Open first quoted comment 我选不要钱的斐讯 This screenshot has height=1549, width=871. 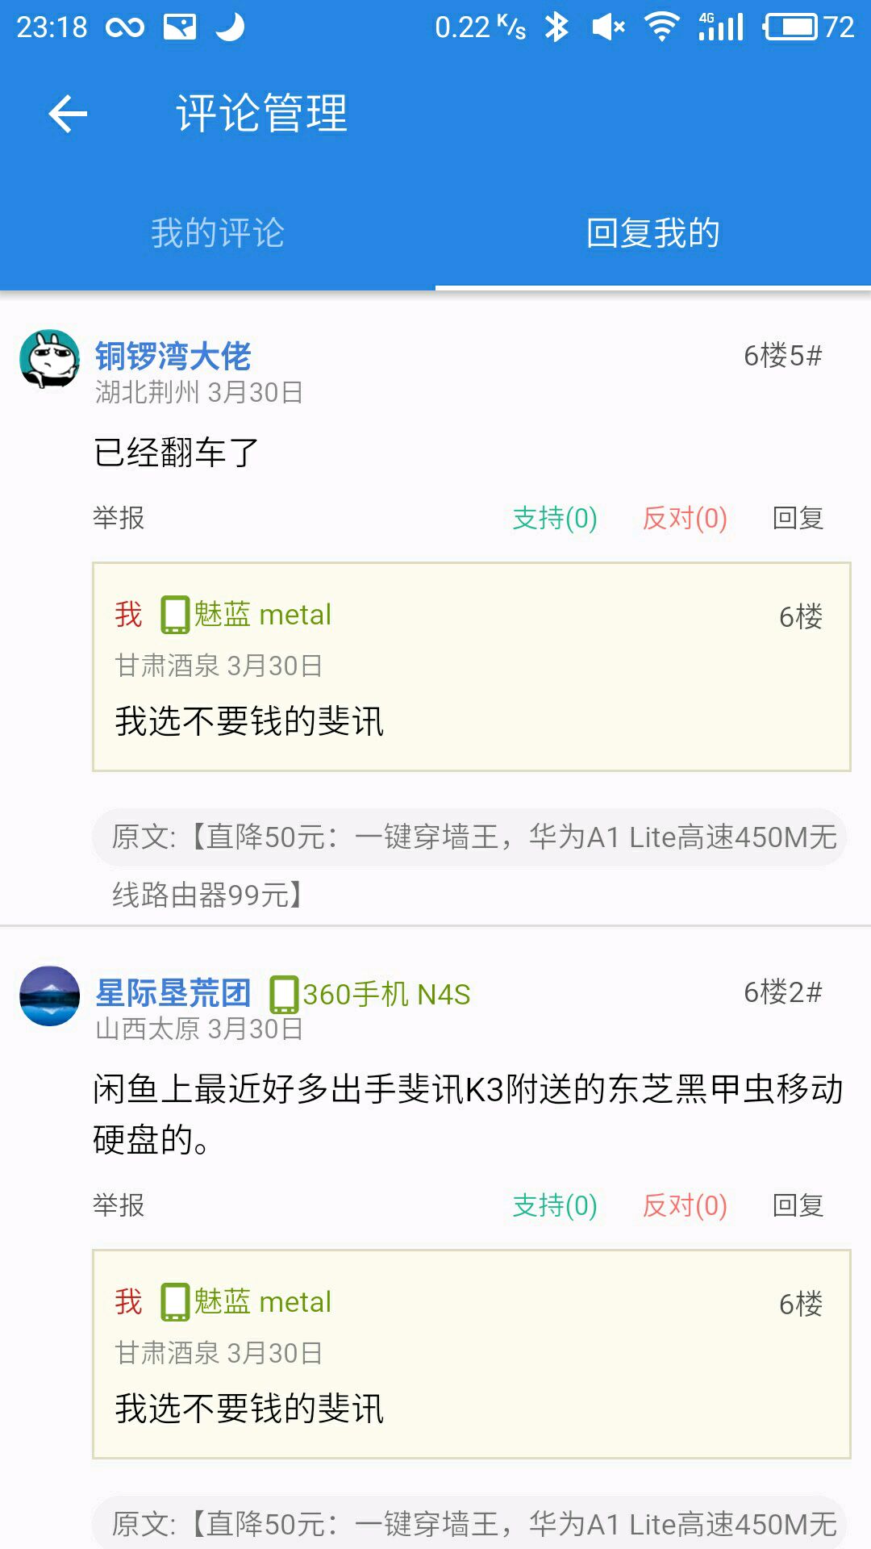coord(472,666)
